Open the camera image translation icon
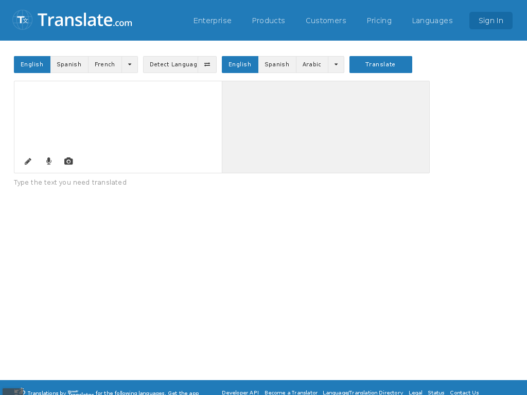The width and height of the screenshot is (527, 395). click(68, 161)
